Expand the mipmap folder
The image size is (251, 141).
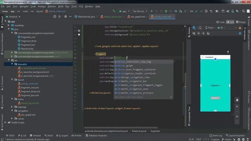click(x=12, y=107)
